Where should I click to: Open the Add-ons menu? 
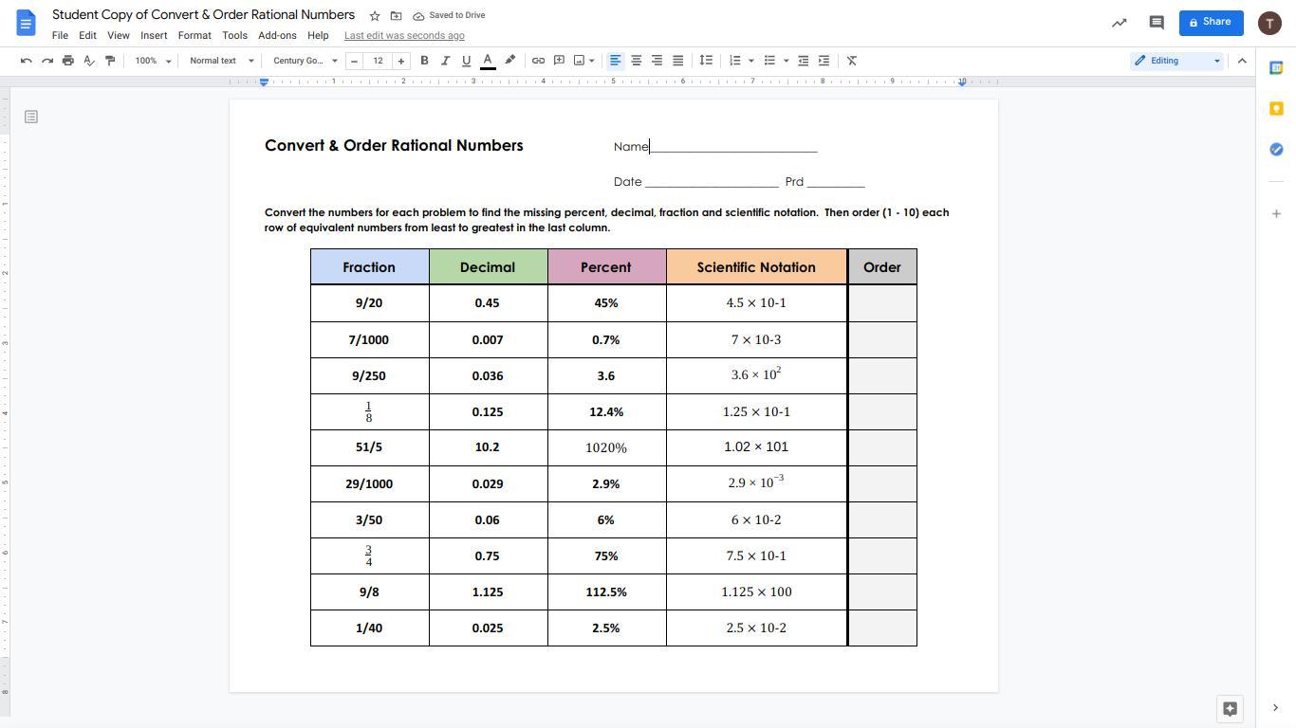277,36
